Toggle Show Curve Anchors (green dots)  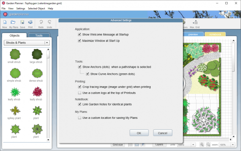pyautogui.click(x=88, y=74)
